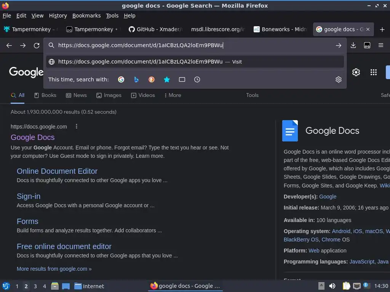Open the Online Document Editor link
This screenshot has width=390, height=292.
click(57, 171)
